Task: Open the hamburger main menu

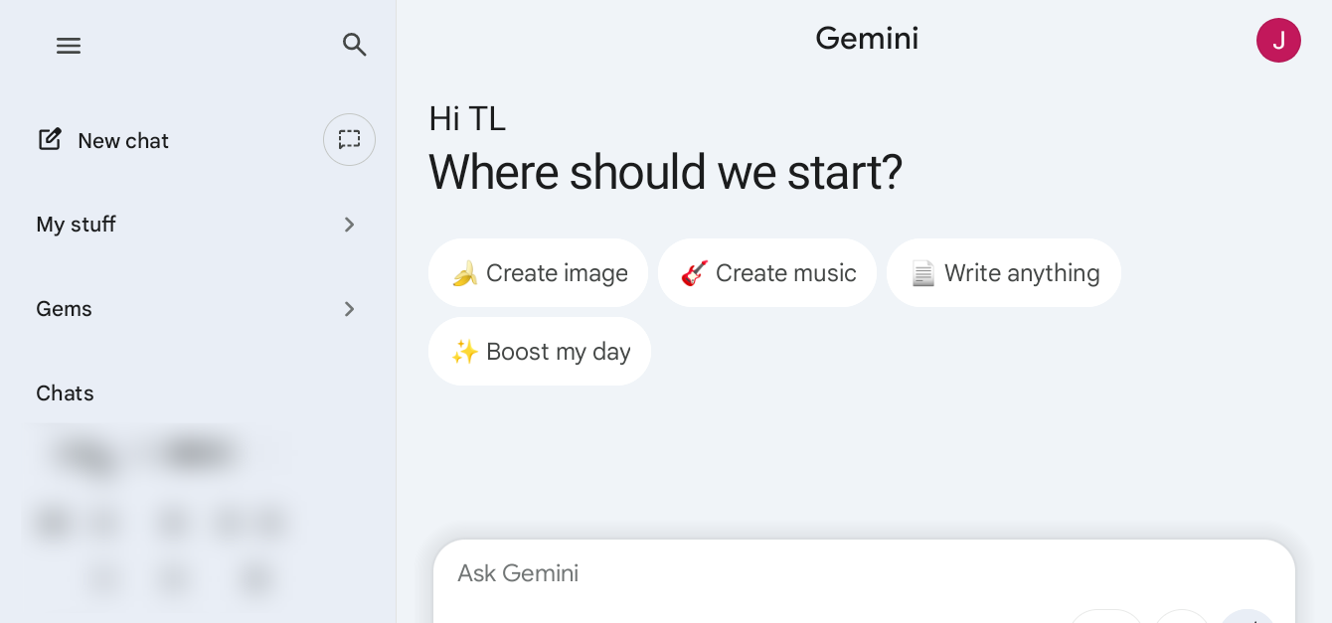Action: 69,46
